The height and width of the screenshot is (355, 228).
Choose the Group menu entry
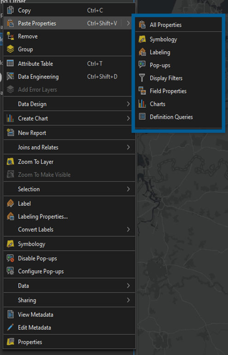coord(70,49)
